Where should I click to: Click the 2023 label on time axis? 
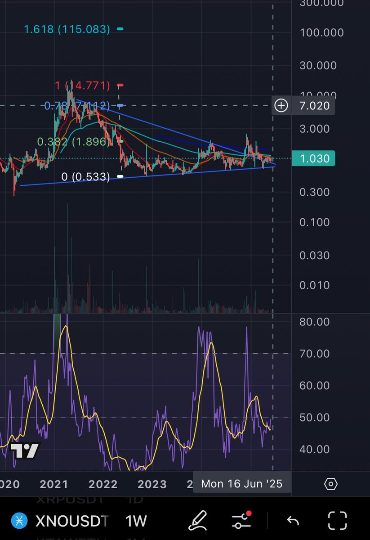(152, 484)
